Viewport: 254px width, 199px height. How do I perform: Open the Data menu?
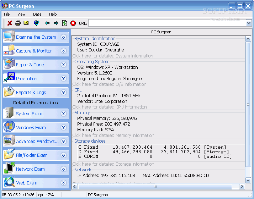(x=37, y=15)
